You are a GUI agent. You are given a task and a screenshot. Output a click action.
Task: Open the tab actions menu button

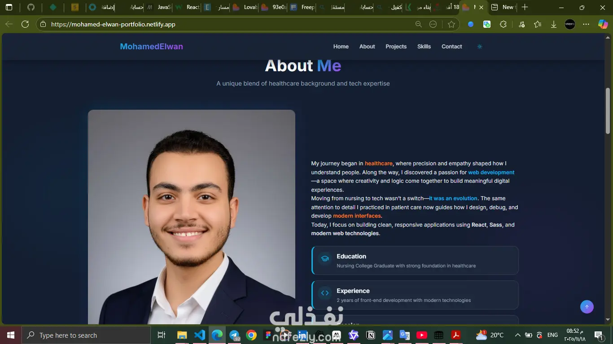(9, 7)
